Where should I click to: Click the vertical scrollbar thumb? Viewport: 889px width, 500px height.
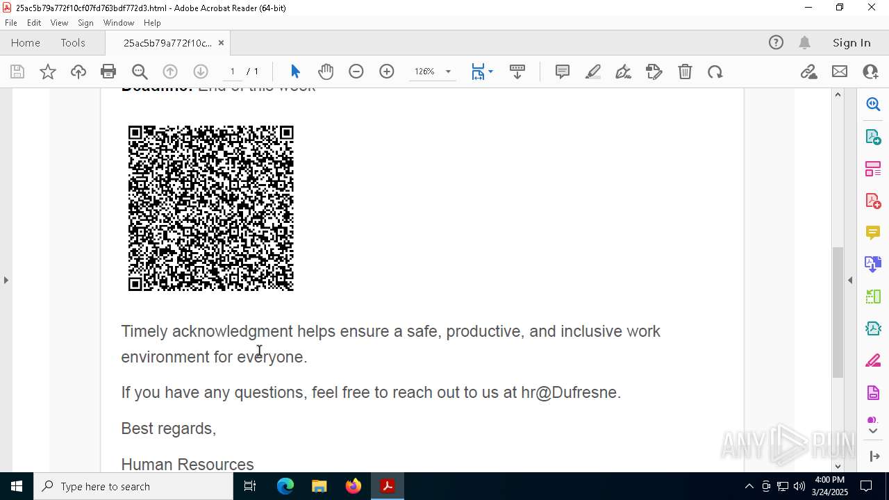[x=838, y=312]
